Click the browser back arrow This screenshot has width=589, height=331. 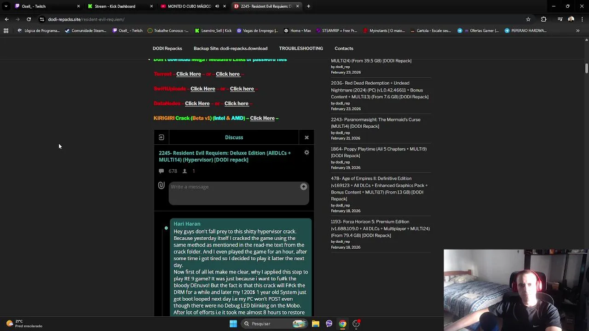[6, 19]
